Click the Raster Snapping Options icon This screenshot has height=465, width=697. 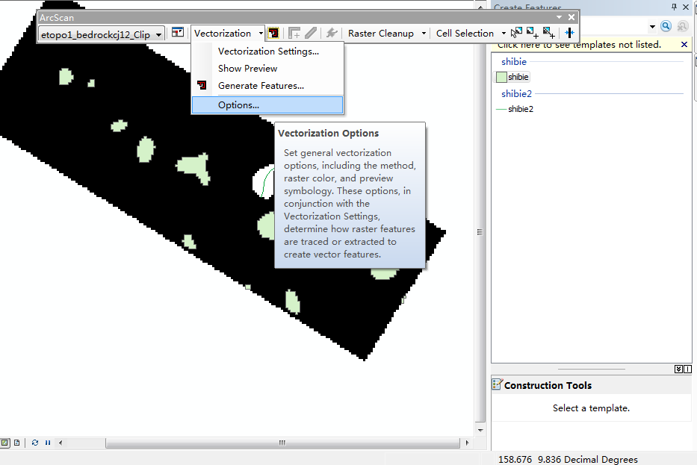pos(178,33)
